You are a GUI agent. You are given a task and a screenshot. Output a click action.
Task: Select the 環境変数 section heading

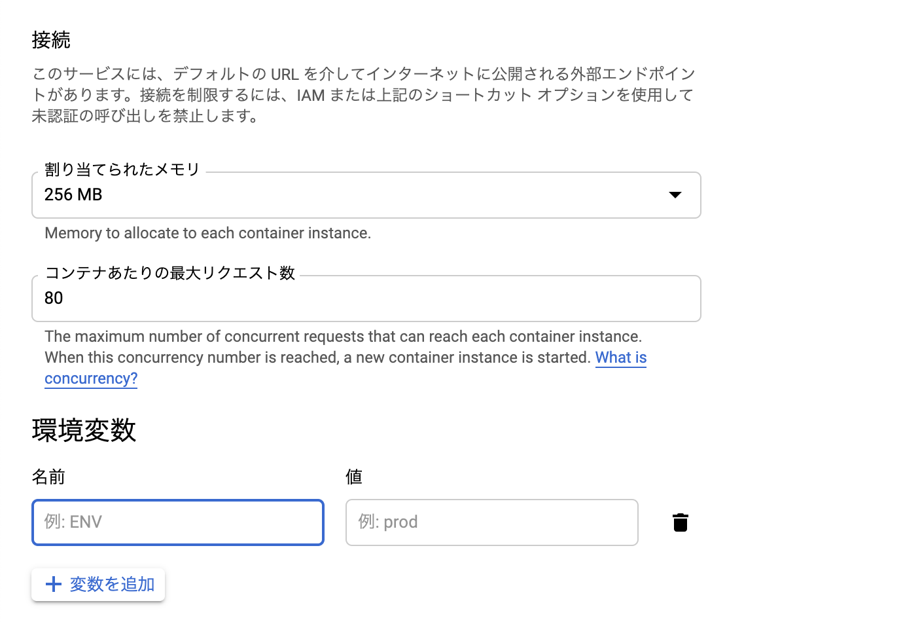(x=84, y=430)
